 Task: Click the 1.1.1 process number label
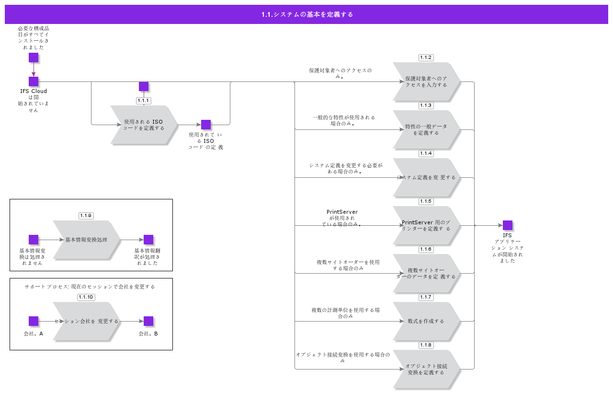(x=144, y=101)
